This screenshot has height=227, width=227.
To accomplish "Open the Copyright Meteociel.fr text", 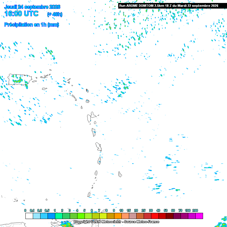I will coord(116,222).
